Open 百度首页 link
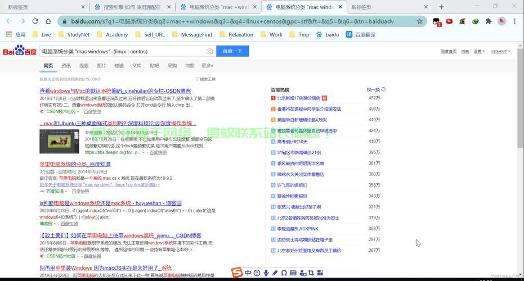The width and height of the screenshot is (524, 281). coord(449,51)
